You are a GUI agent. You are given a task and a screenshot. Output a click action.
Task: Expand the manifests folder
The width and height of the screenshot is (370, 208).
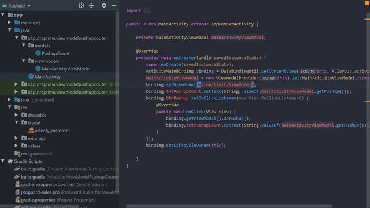coord(9,23)
